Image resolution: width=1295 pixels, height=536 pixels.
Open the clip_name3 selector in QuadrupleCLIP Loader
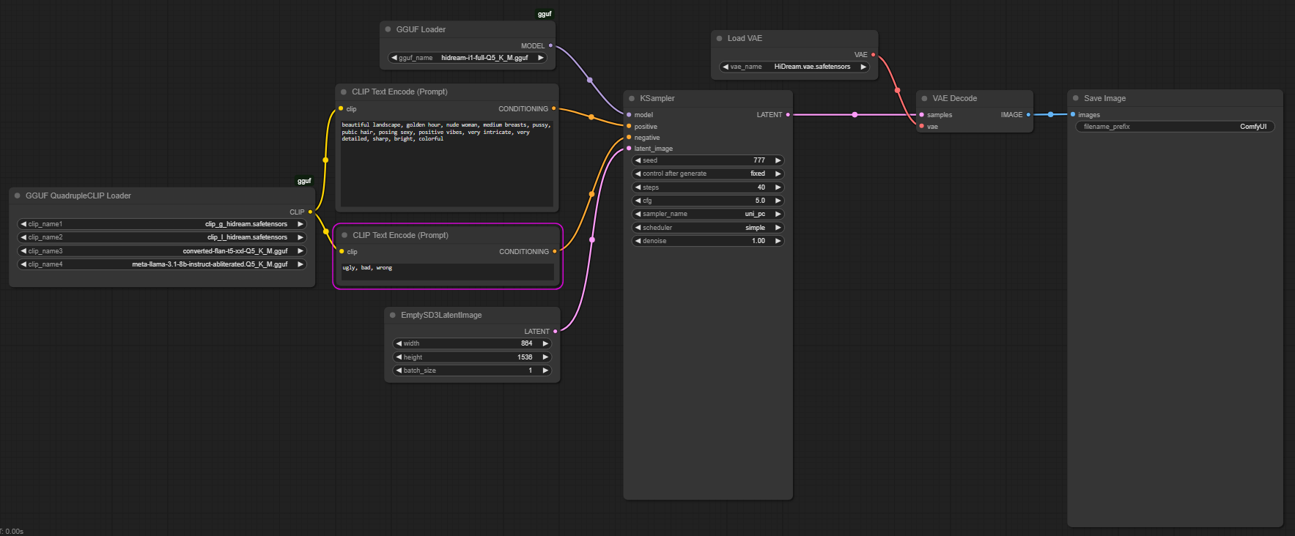162,251
